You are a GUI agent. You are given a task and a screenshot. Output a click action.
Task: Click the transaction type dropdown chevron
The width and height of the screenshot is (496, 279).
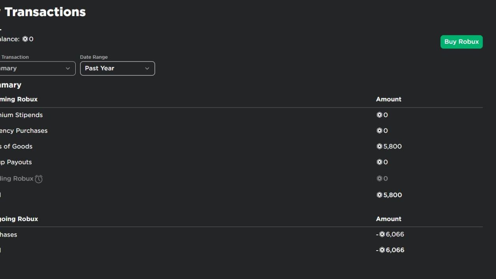click(x=68, y=69)
